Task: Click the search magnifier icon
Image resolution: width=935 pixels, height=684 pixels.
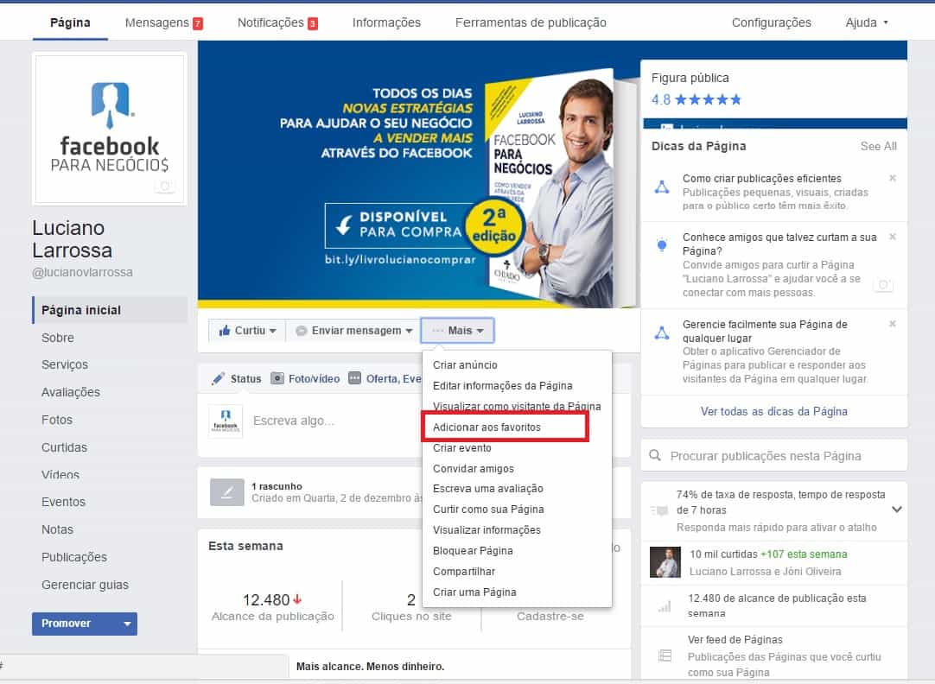Action: (x=655, y=456)
